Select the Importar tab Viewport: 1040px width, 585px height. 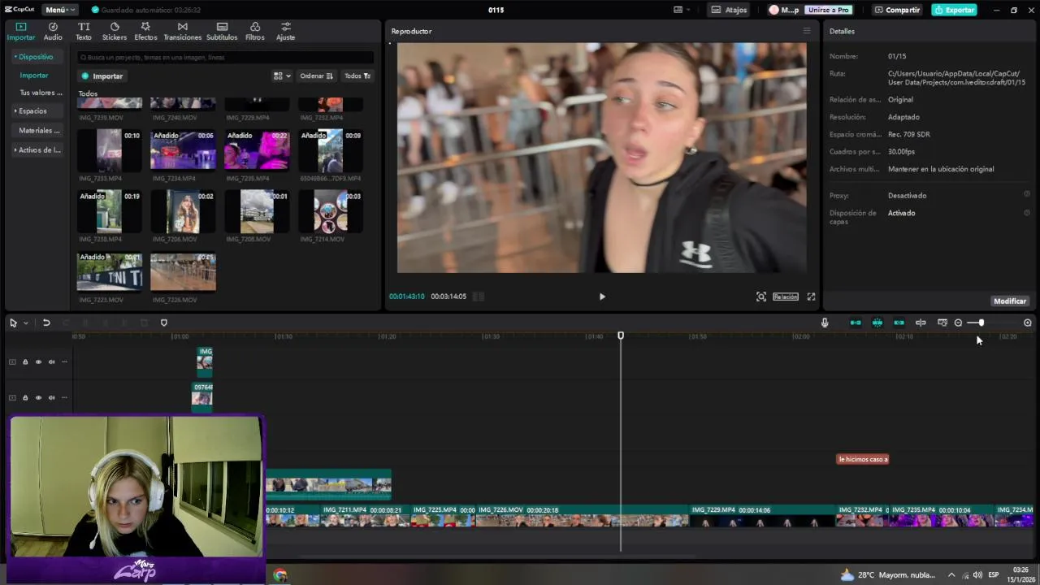coord(21,31)
